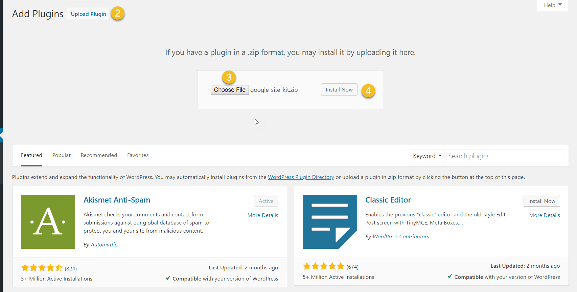
Task: Expand the Keyword search type dropdown
Action: 427,156
